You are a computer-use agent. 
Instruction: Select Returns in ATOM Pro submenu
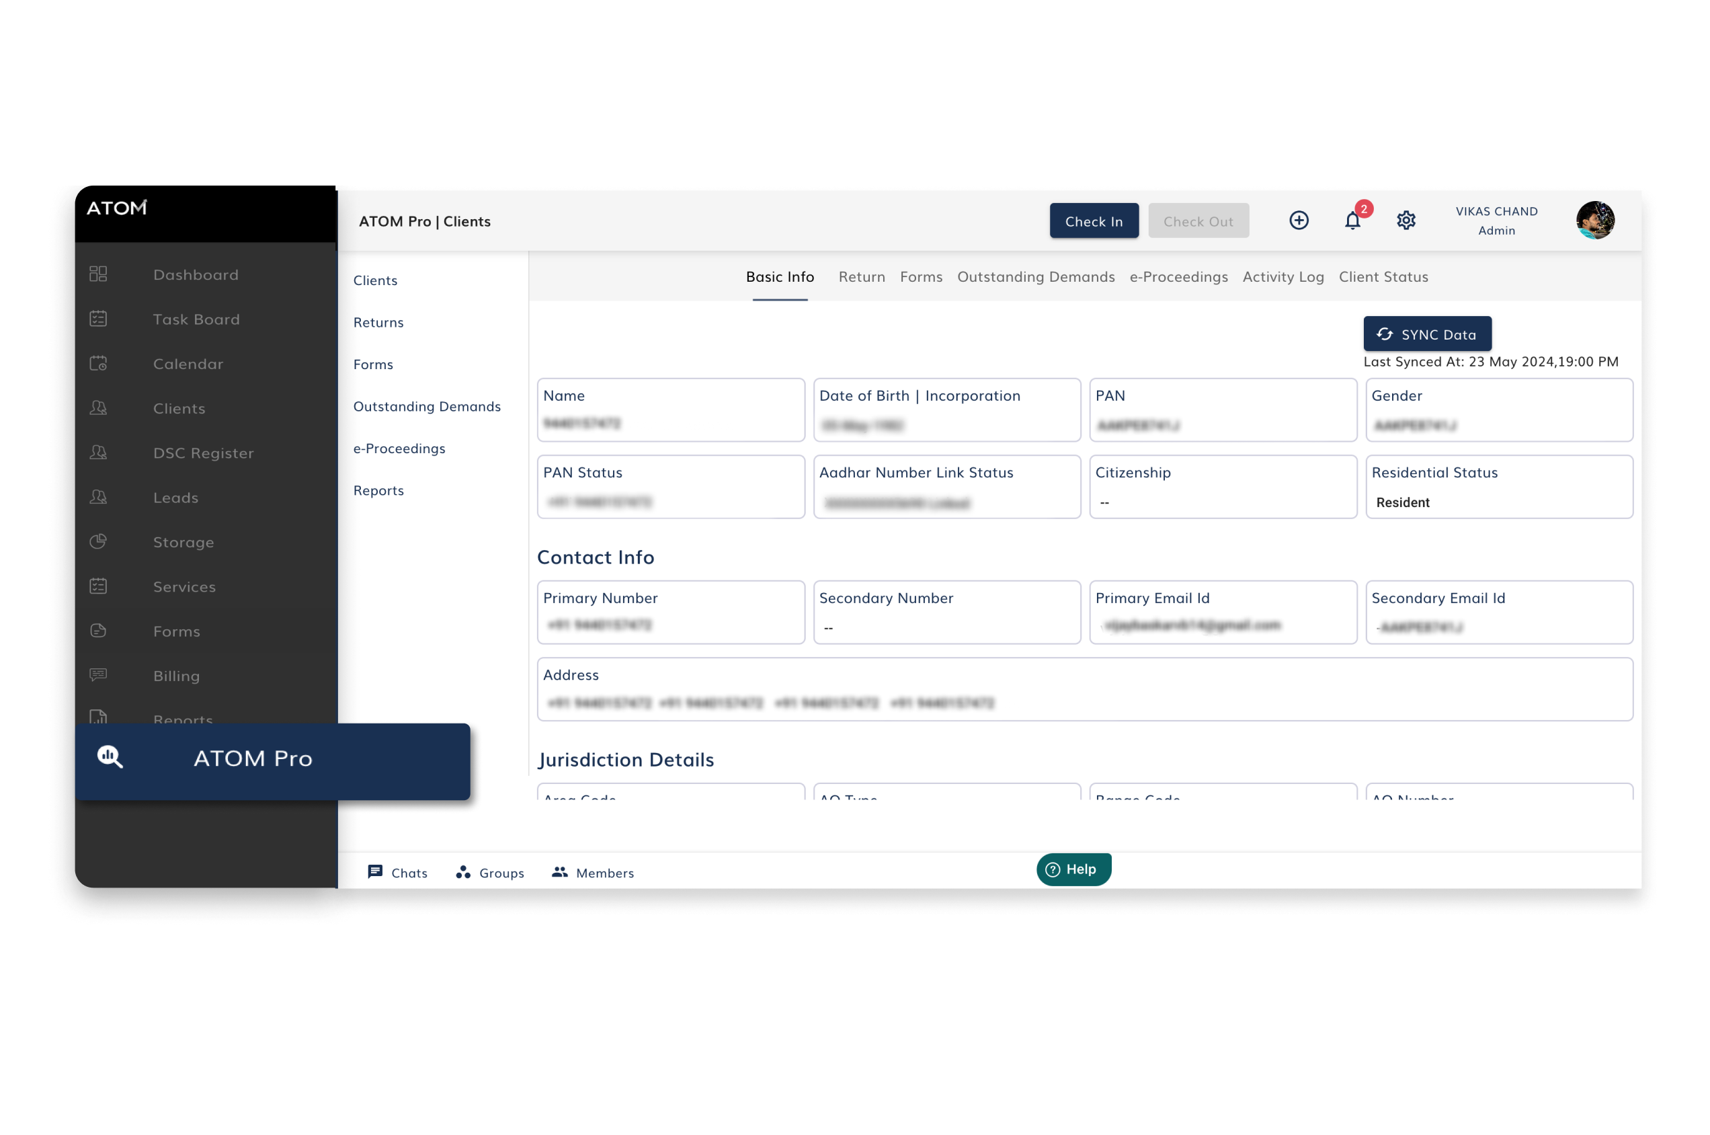(x=378, y=323)
